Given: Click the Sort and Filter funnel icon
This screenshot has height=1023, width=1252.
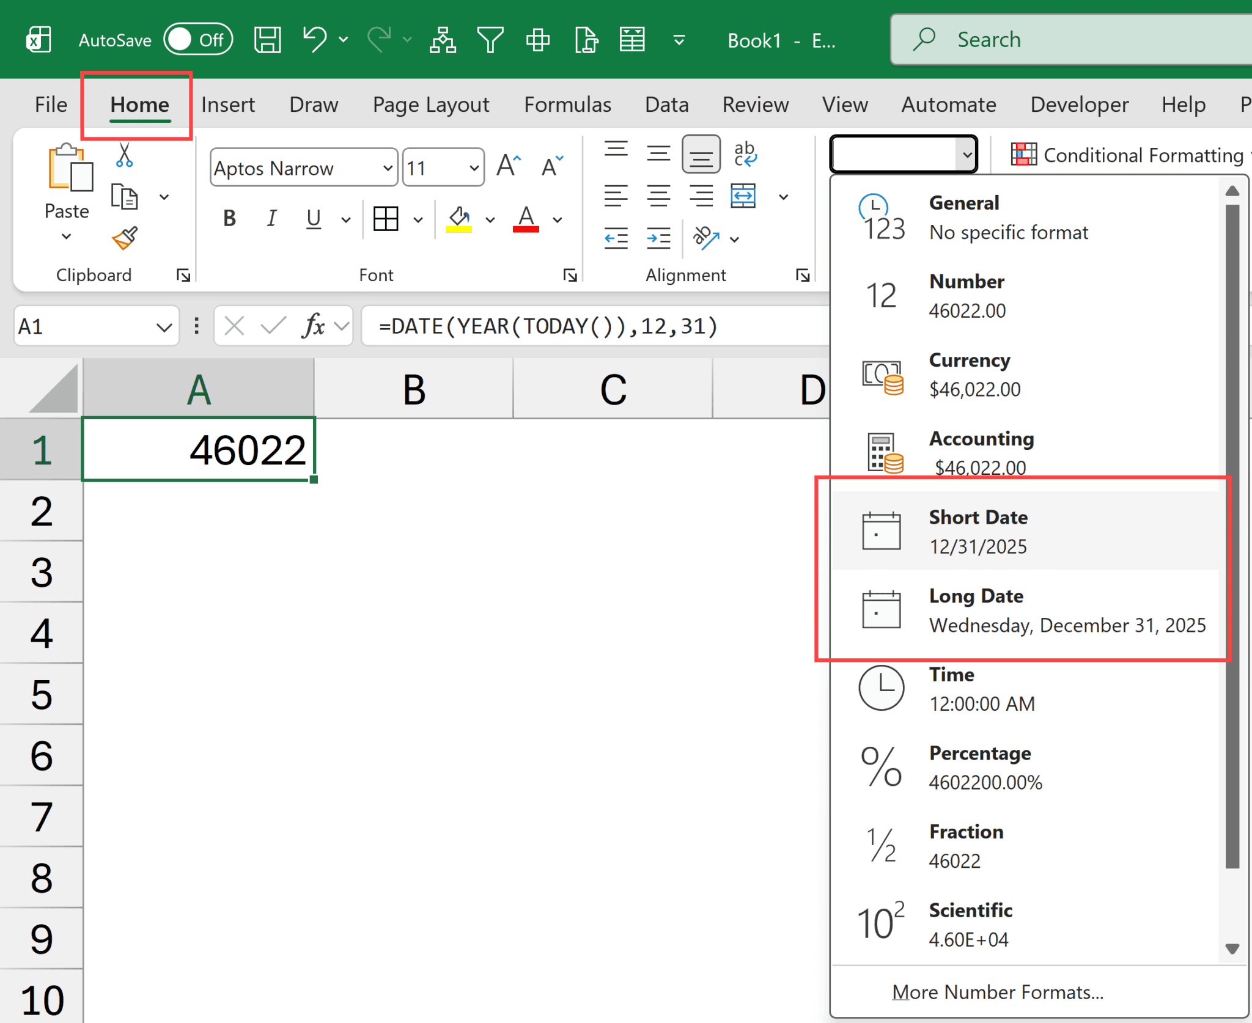Looking at the screenshot, I should [x=490, y=39].
